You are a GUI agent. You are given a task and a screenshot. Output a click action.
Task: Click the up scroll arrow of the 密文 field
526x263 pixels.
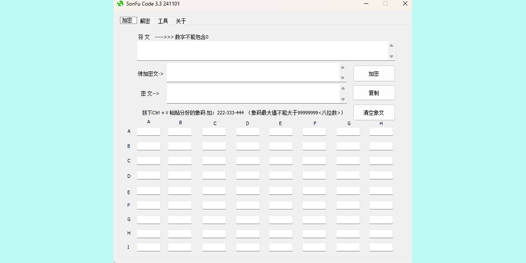(x=343, y=87)
